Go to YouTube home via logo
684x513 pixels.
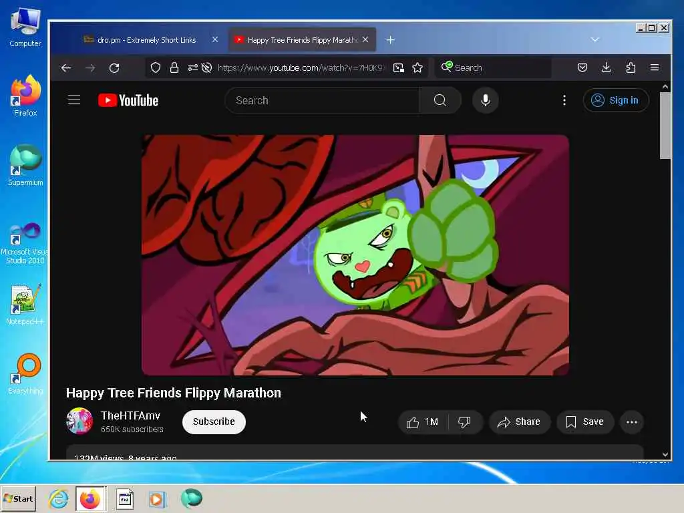pos(128,100)
